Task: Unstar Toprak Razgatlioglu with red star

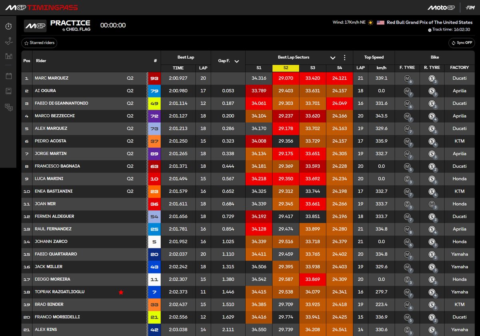Action: click(121, 292)
